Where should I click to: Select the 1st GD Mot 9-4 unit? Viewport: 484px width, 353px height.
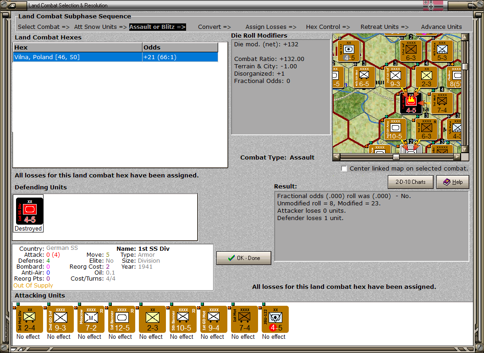[214, 320]
